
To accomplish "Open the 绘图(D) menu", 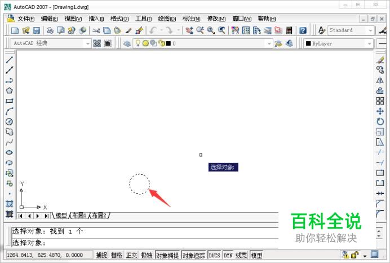I will [x=167, y=19].
